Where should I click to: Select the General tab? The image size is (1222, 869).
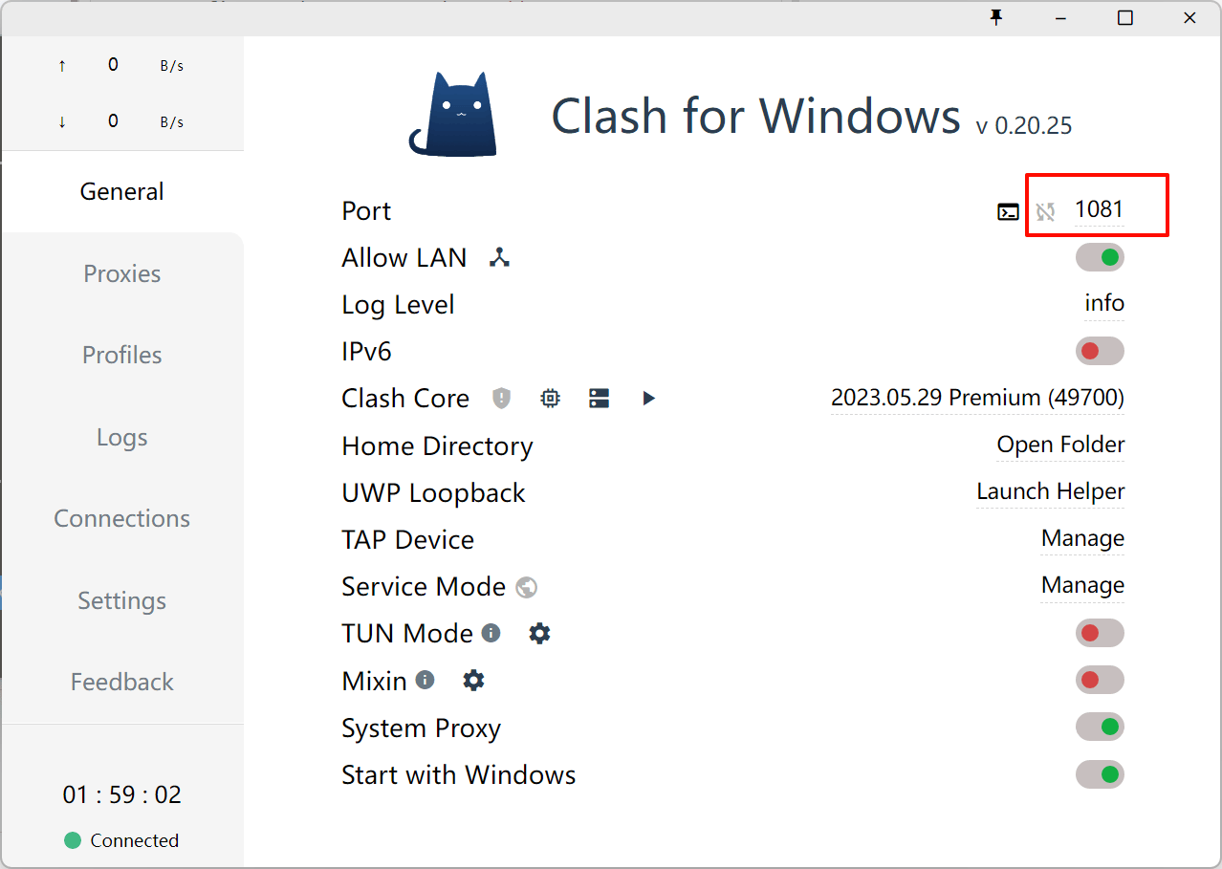[122, 191]
